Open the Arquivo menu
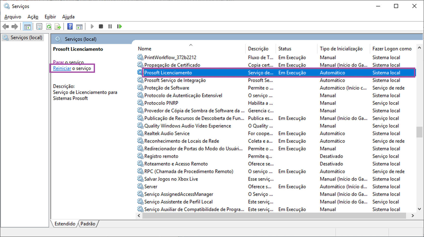The width and height of the screenshot is (424, 237). 13,17
